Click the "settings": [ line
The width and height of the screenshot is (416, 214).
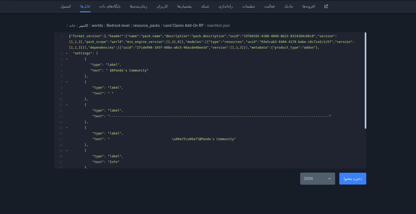(85, 53)
